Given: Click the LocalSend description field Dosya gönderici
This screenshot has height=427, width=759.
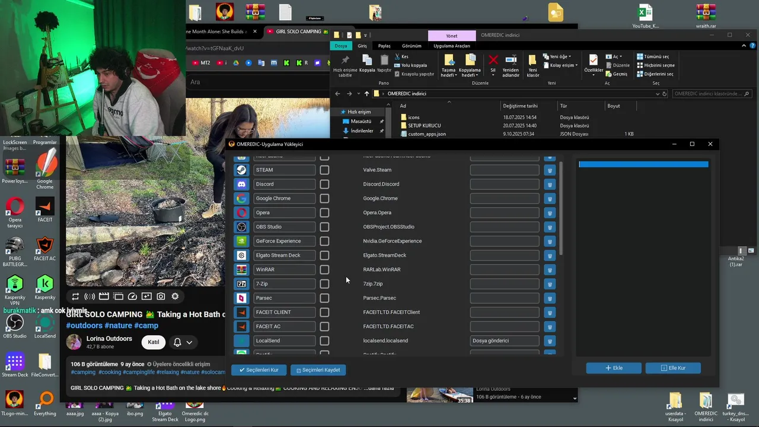Looking at the screenshot, I should (x=505, y=340).
